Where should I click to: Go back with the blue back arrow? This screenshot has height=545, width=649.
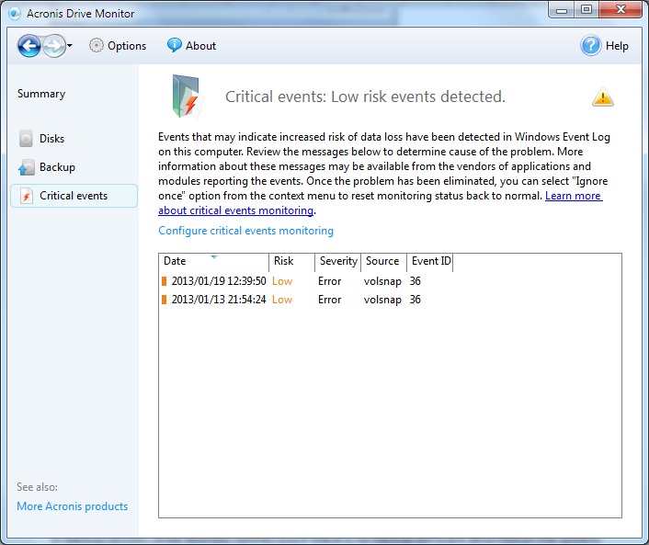click(x=29, y=46)
